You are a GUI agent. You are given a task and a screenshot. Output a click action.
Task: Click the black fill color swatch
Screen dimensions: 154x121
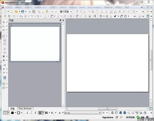tap(12, 113)
